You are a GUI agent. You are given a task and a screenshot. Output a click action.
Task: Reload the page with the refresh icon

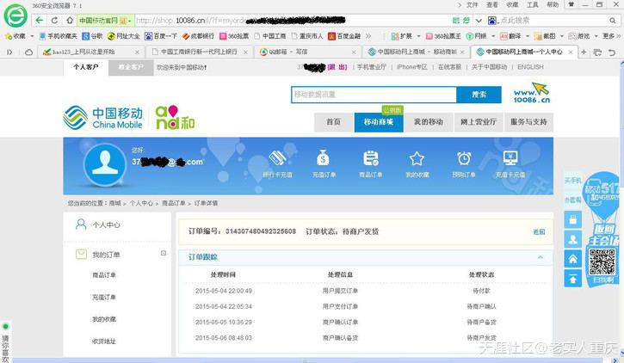[x=54, y=21]
